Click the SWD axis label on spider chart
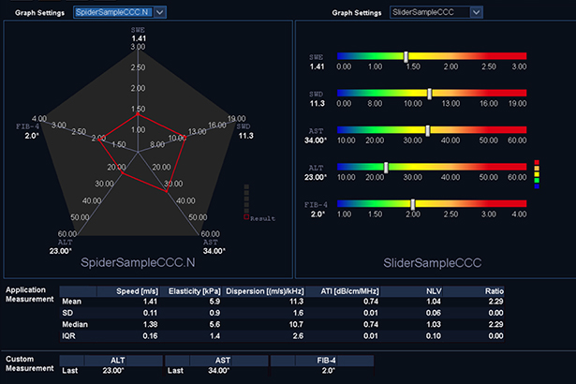 pos(245,126)
